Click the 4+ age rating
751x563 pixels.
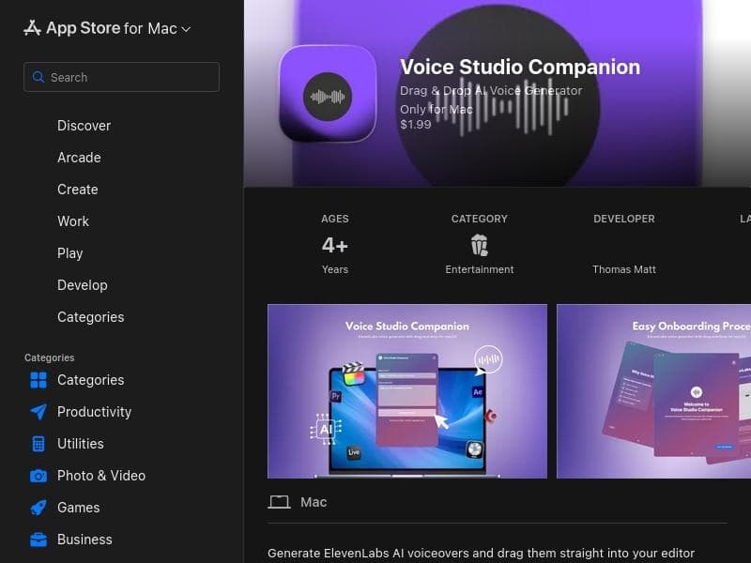[335, 245]
